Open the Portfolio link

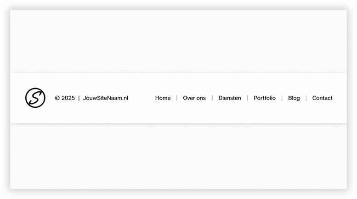click(265, 98)
